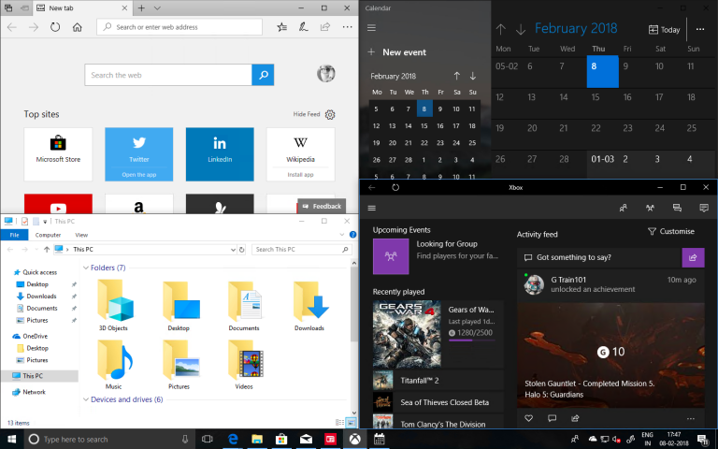Open address bar history dropdown in Explorer
The image size is (718, 449).
click(x=233, y=250)
